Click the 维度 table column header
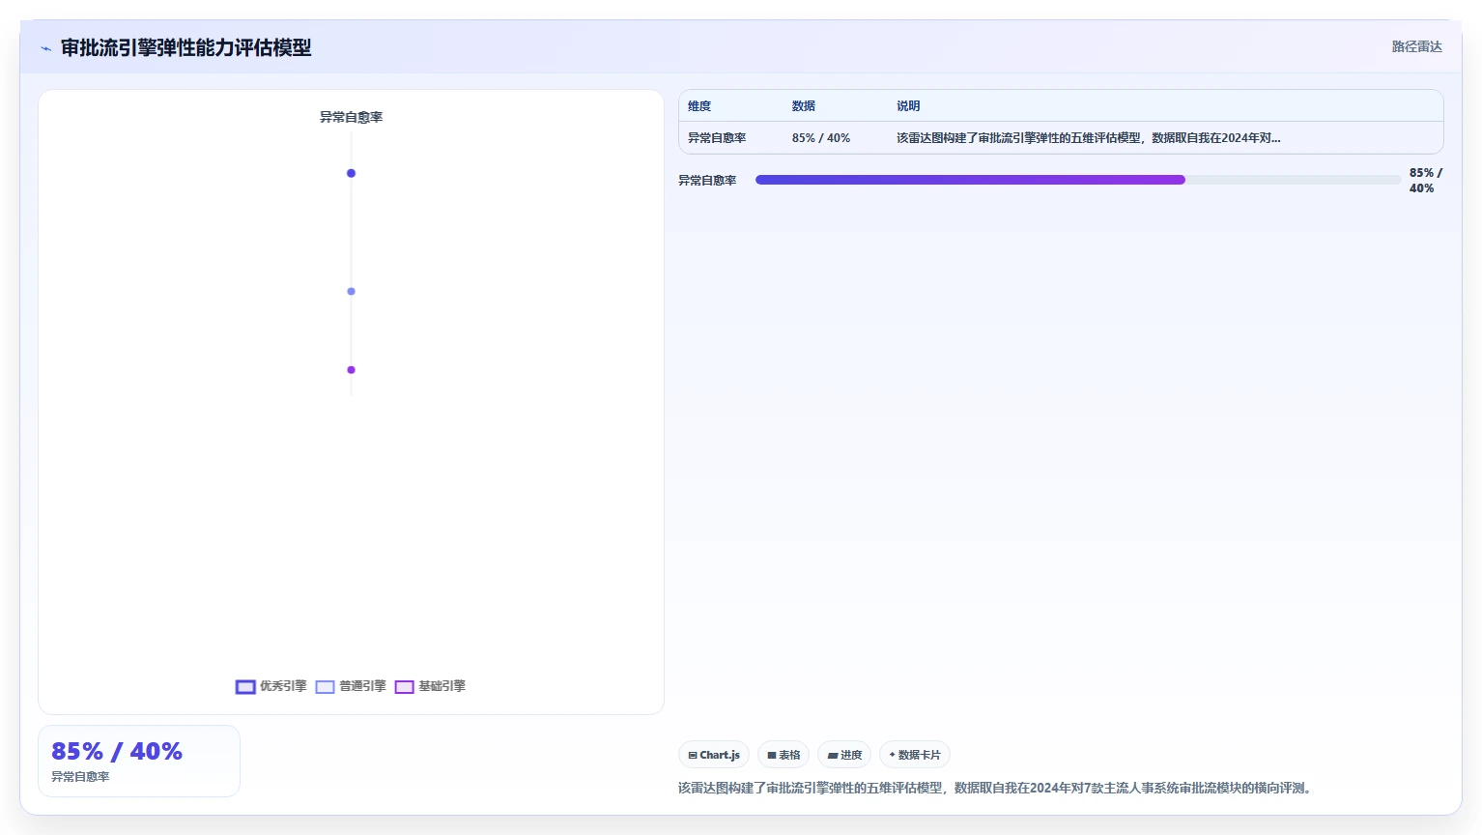The image size is (1482, 835). click(699, 106)
